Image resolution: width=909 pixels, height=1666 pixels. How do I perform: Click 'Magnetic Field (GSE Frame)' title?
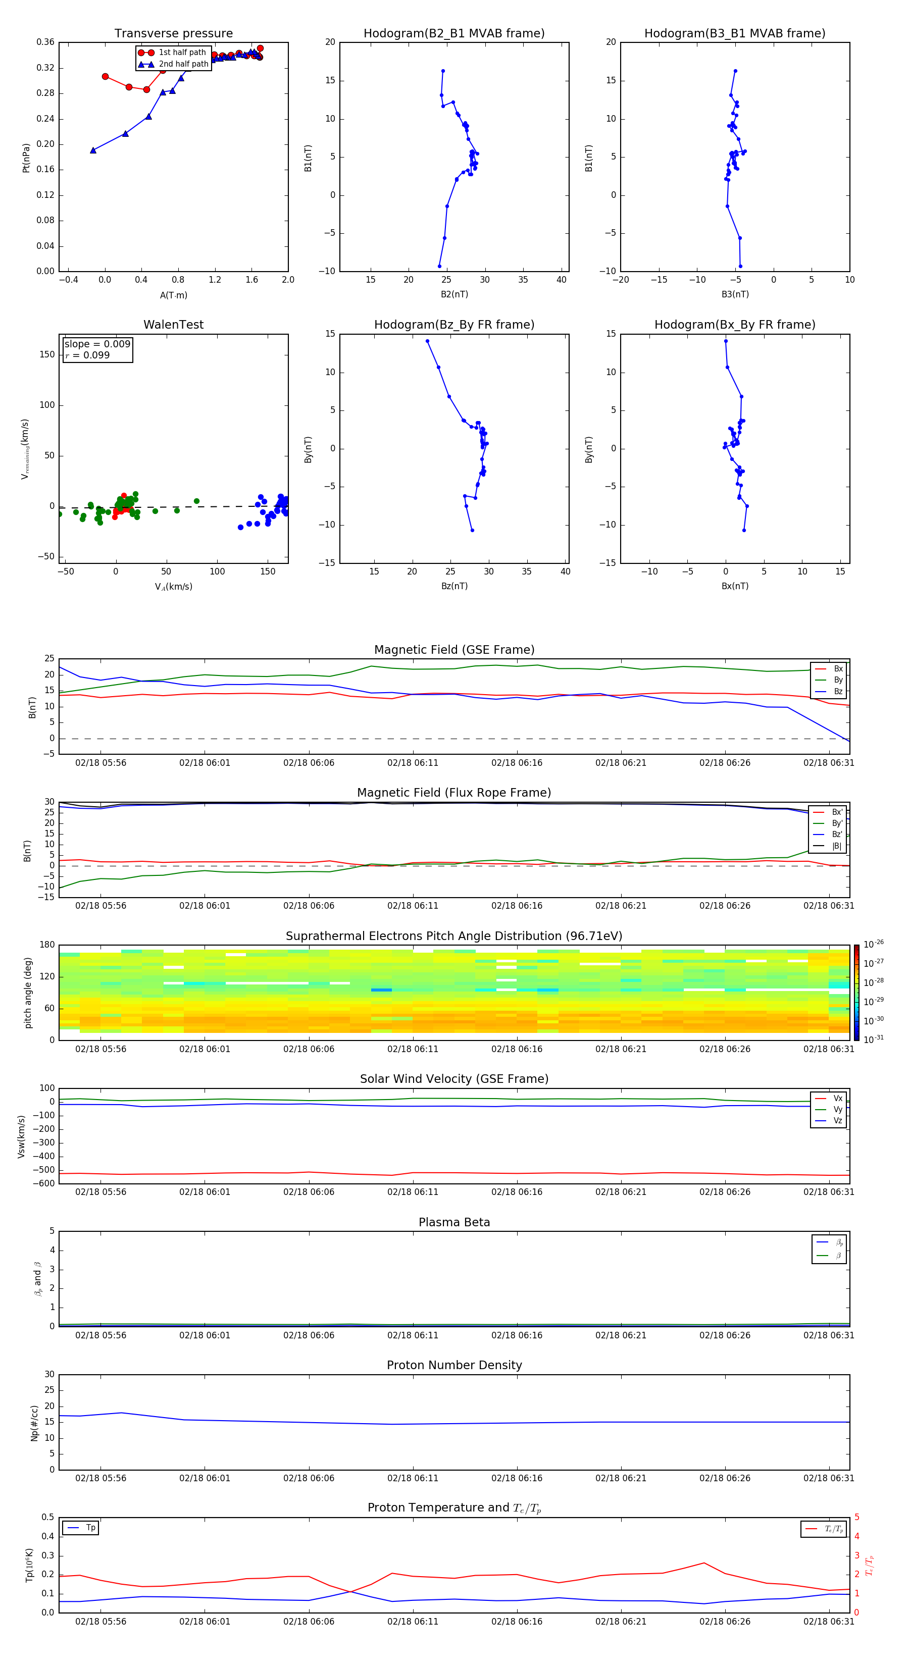point(454,650)
